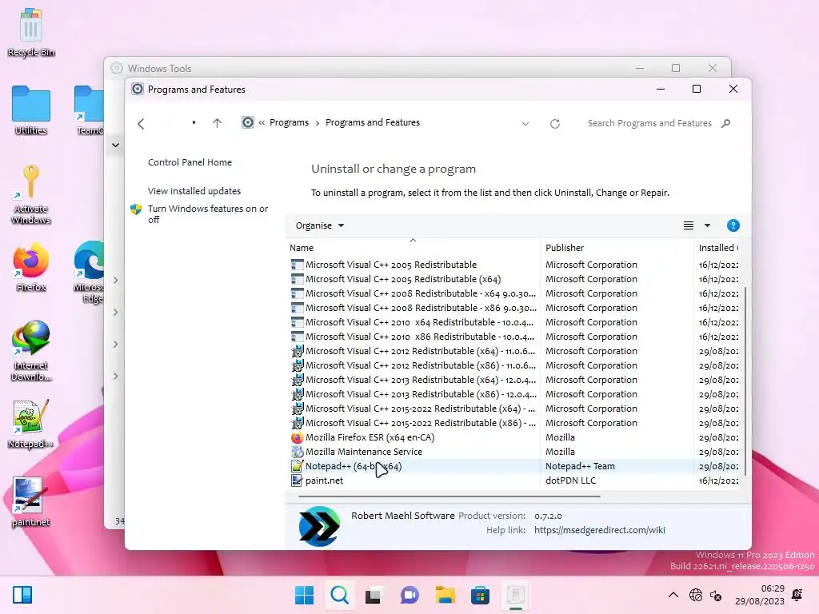Image resolution: width=819 pixels, height=614 pixels.
Task: Collapse chevron in Windows Tools sidebar
Action: pyautogui.click(x=115, y=146)
